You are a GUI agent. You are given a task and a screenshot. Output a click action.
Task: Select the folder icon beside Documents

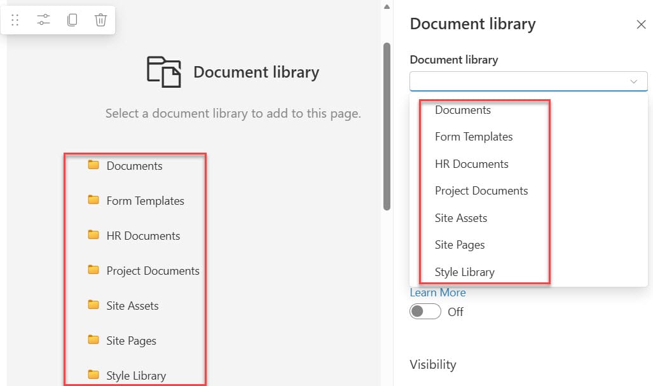pos(94,165)
